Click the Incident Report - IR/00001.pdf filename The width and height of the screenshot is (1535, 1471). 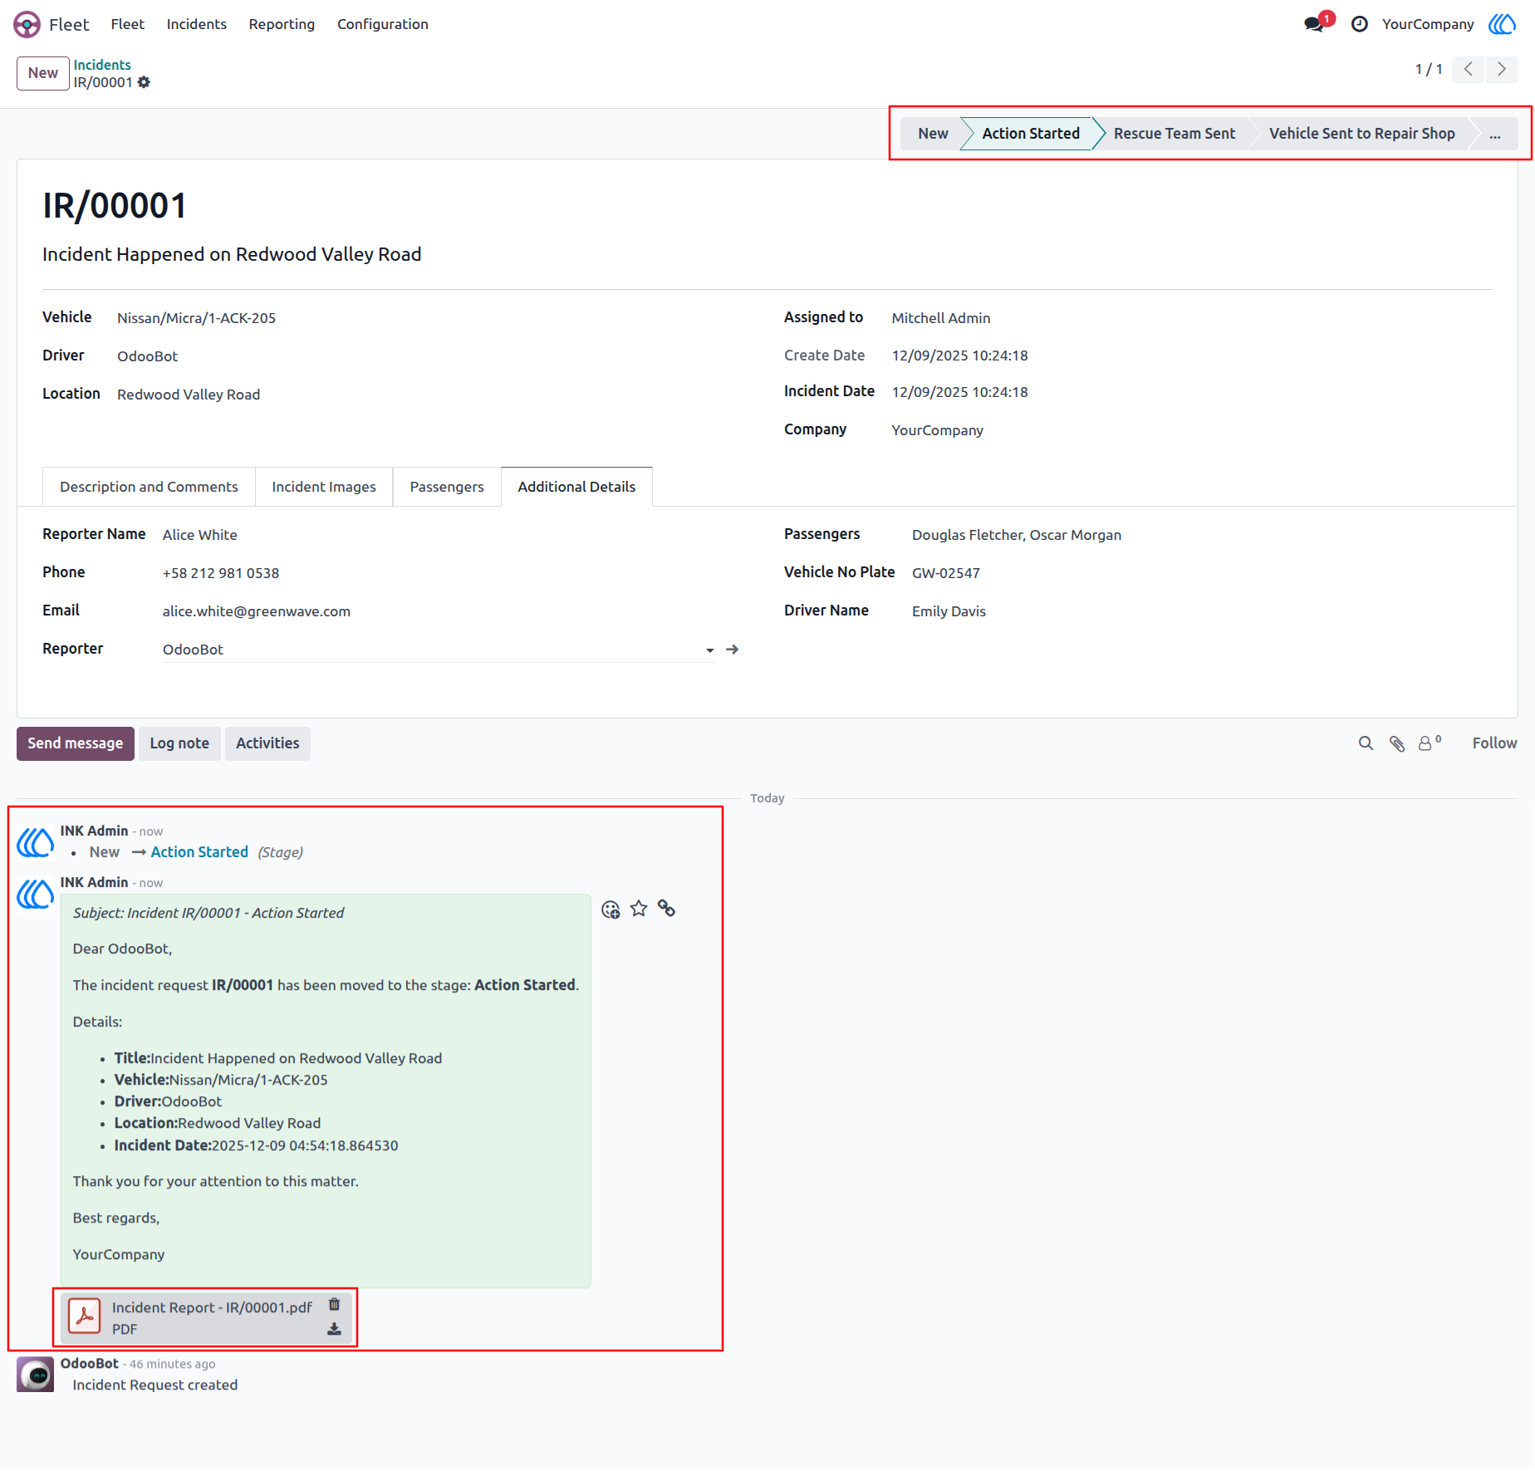point(213,1307)
